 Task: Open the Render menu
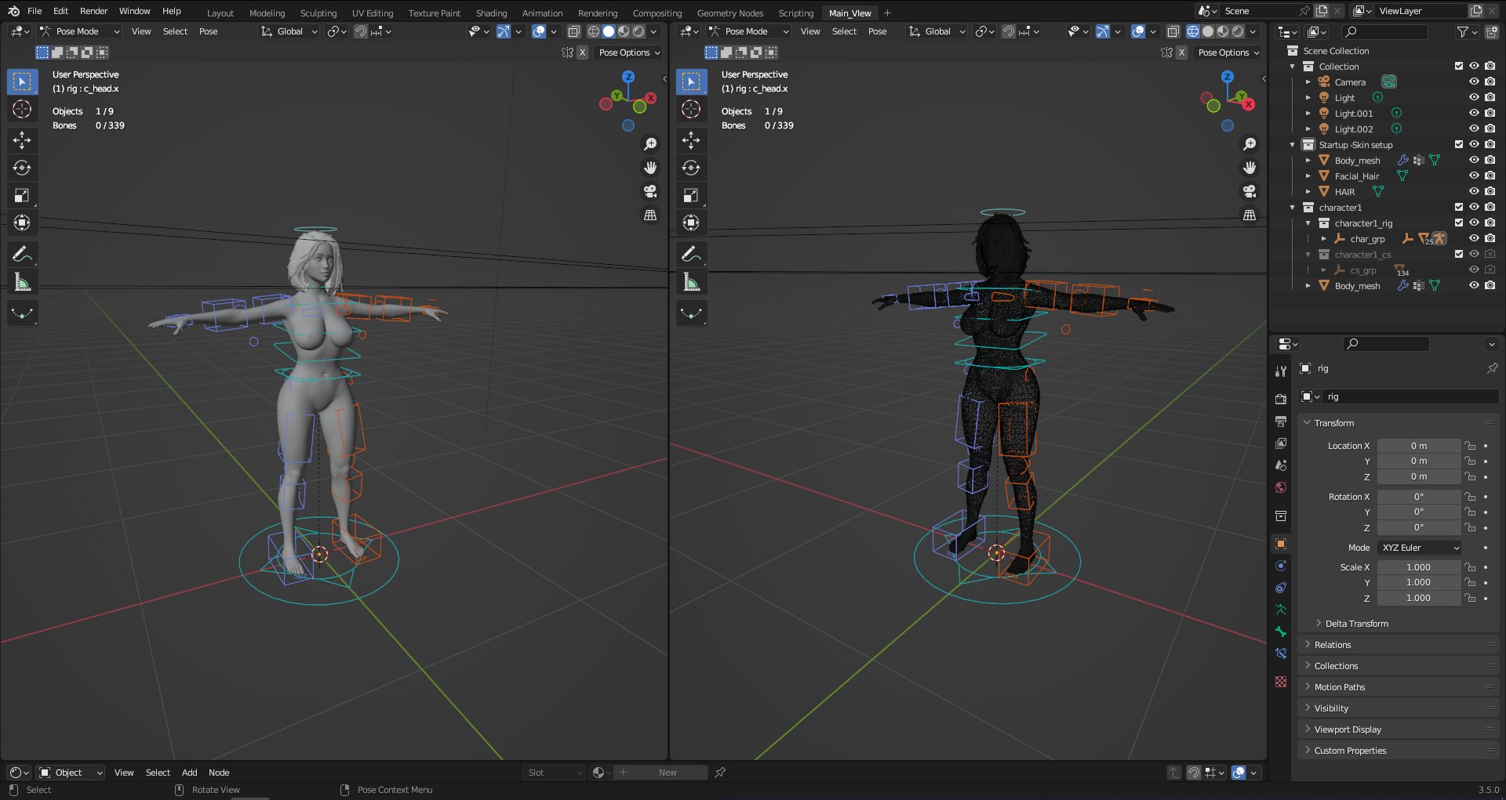pos(93,11)
